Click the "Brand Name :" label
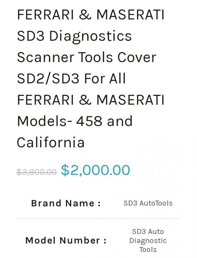This screenshot has height=258, width=197. click(66, 203)
